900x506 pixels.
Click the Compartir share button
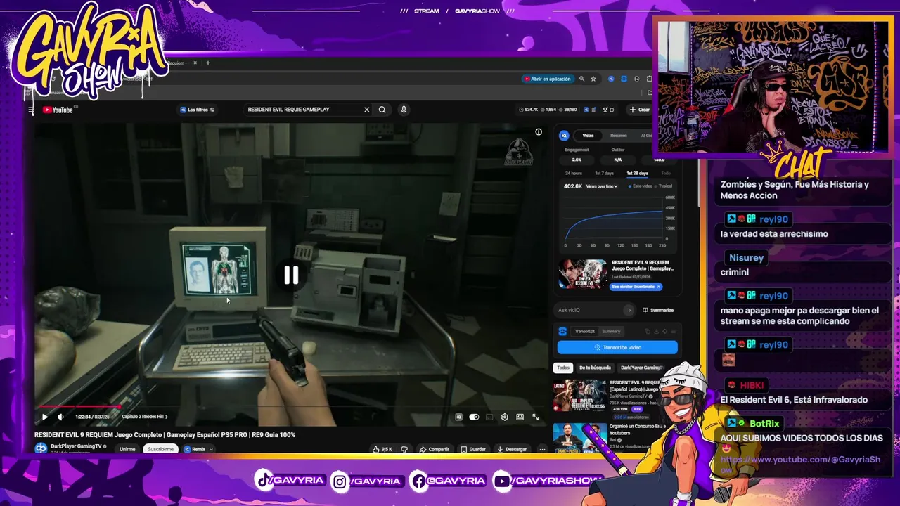(x=434, y=449)
